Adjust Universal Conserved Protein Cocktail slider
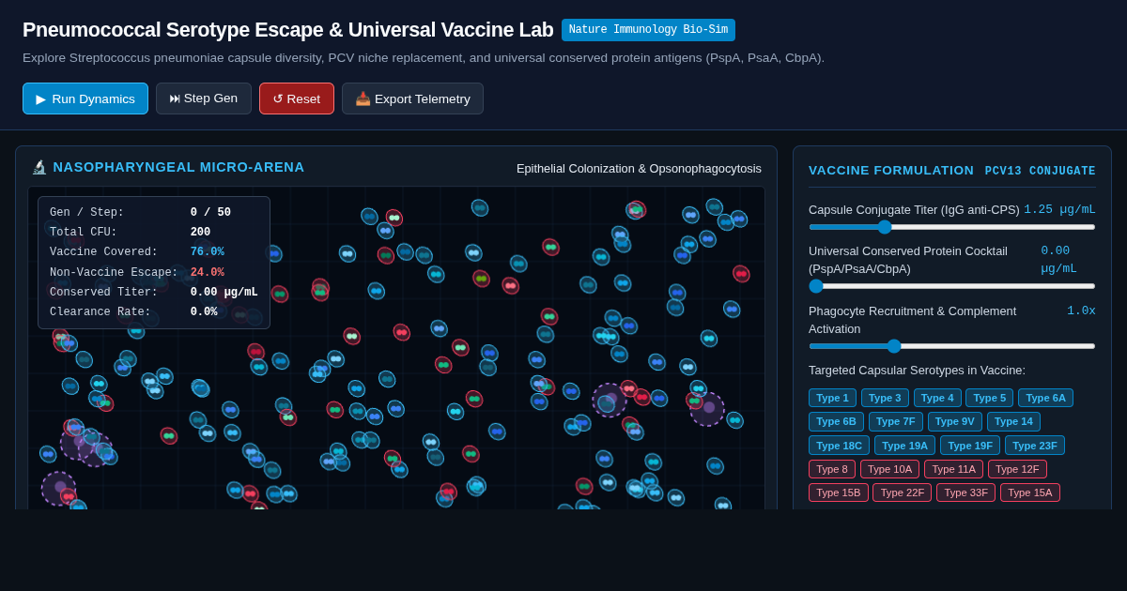The width and height of the screenshot is (1127, 591). [x=951, y=286]
